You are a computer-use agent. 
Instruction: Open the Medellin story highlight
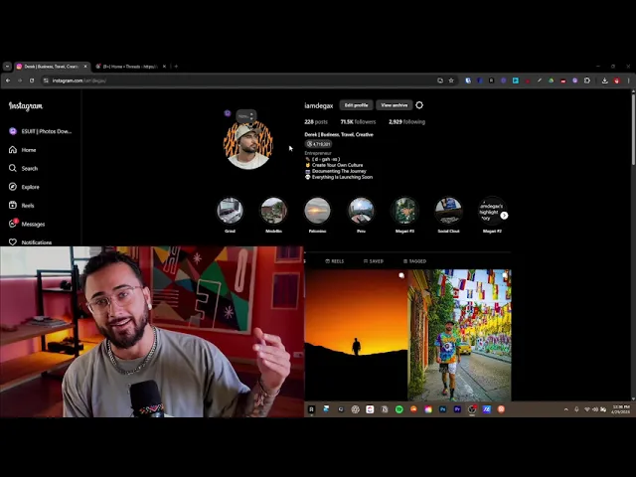(x=274, y=211)
